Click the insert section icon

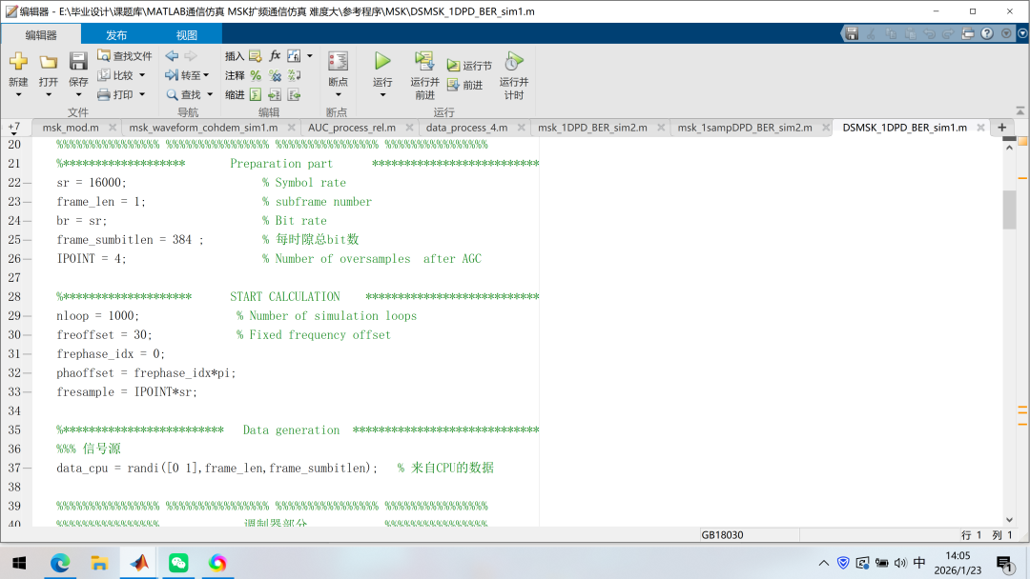coord(256,56)
